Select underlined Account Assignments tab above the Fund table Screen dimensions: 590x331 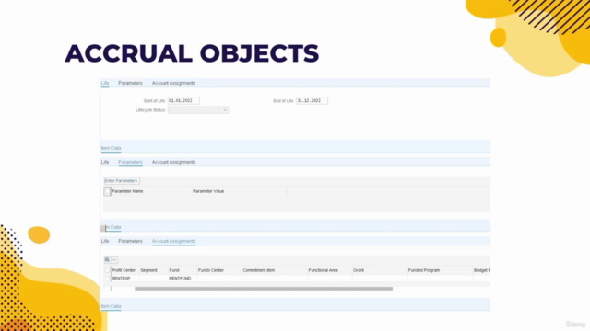[173, 241]
